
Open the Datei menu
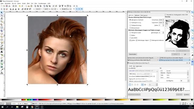pos(2,3)
